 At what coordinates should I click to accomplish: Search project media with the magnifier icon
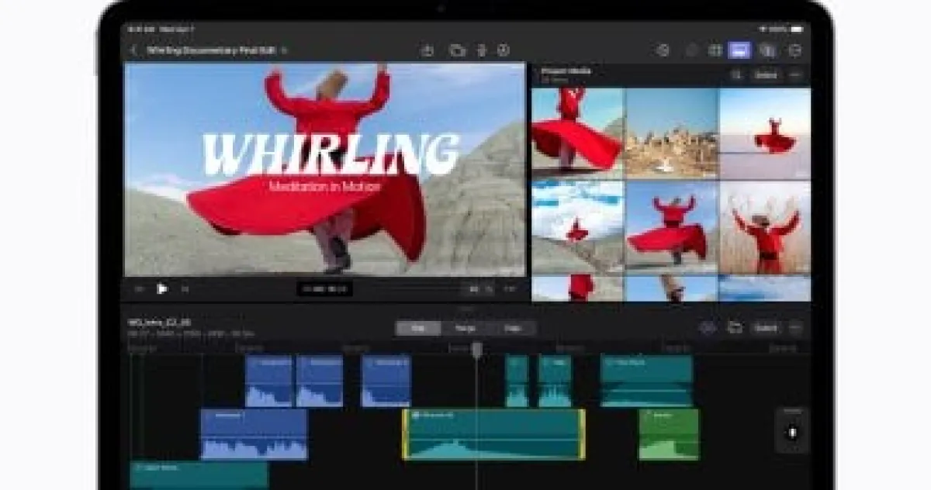coord(736,75)
